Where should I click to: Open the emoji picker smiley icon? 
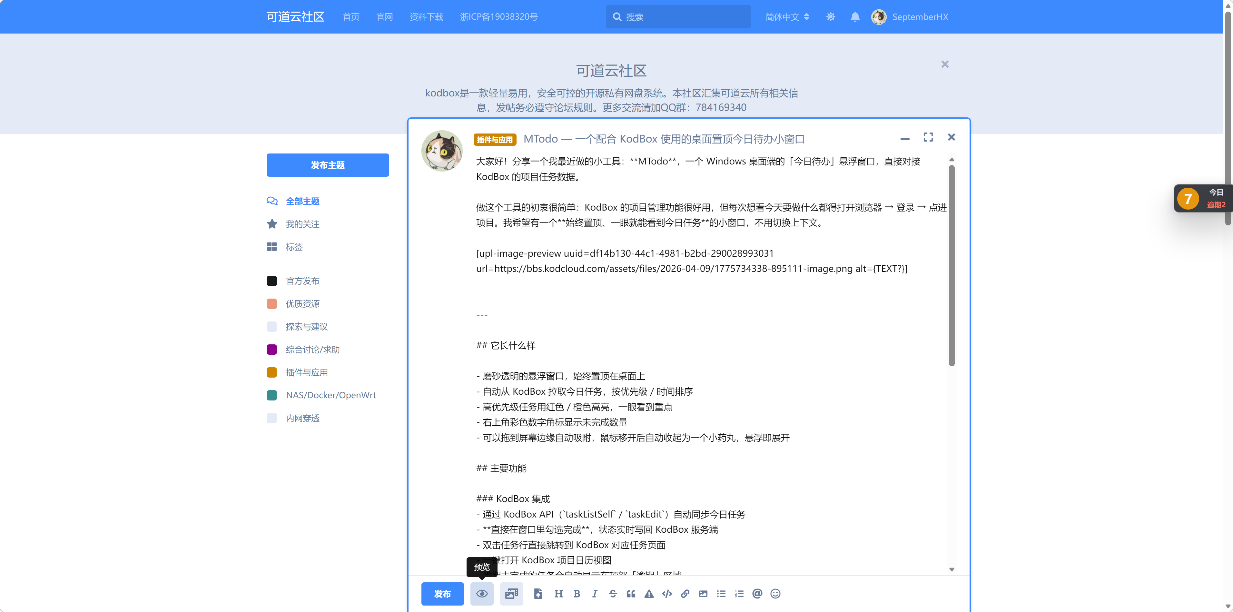775,594
